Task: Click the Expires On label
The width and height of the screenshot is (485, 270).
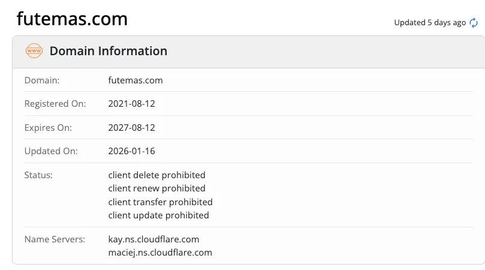Action: pos(48,128)
